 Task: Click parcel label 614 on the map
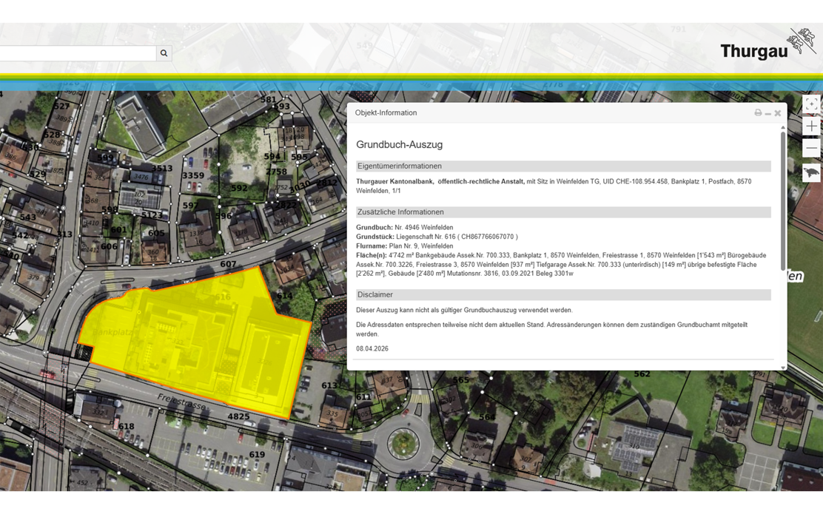[284, 296]
